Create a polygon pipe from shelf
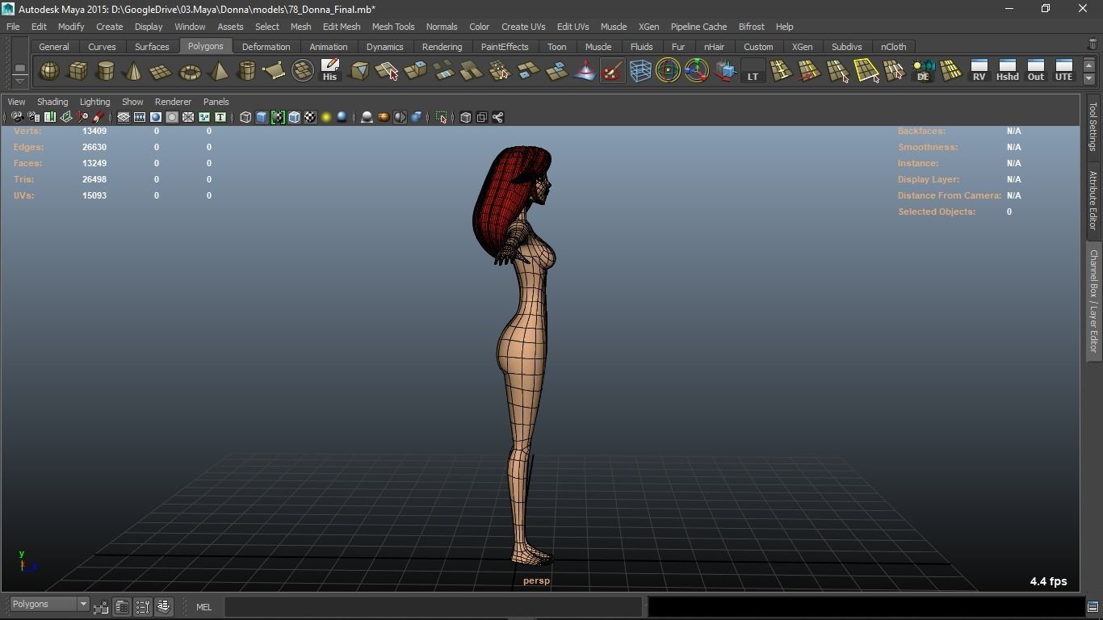1103x620 pixels. (x=246, y=71)
